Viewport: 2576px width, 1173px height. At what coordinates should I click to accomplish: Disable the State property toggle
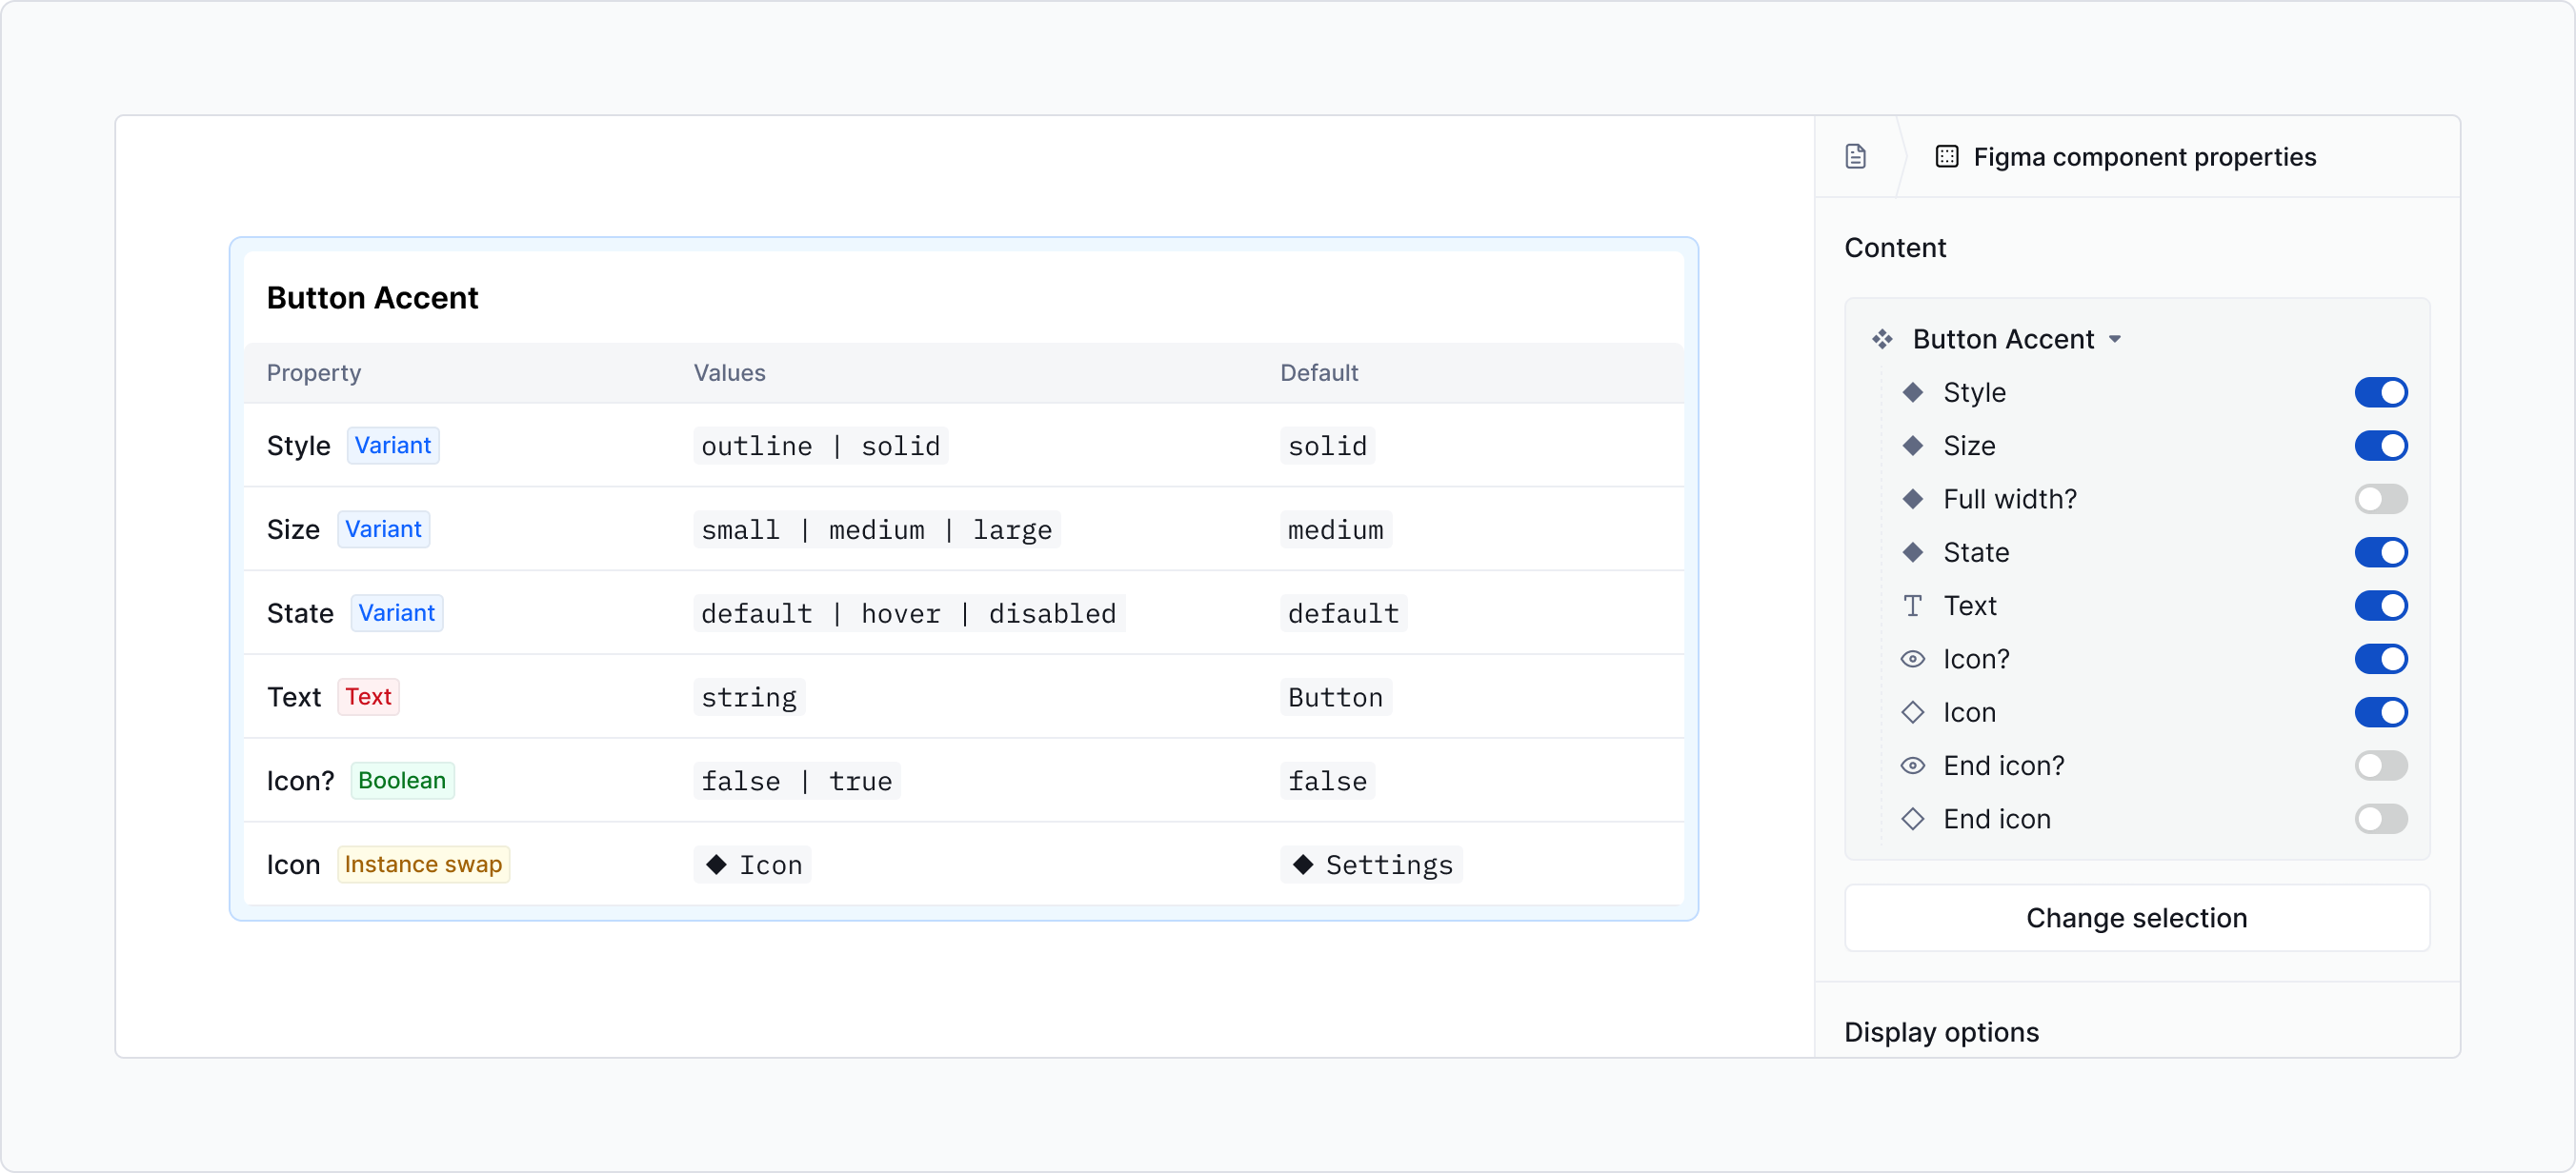click(2381, 552)
